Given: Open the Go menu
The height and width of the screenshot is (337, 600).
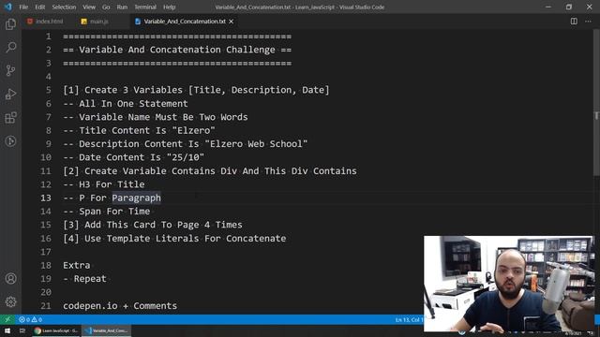Looking at the screenshot, I should [x=106, y=7].
